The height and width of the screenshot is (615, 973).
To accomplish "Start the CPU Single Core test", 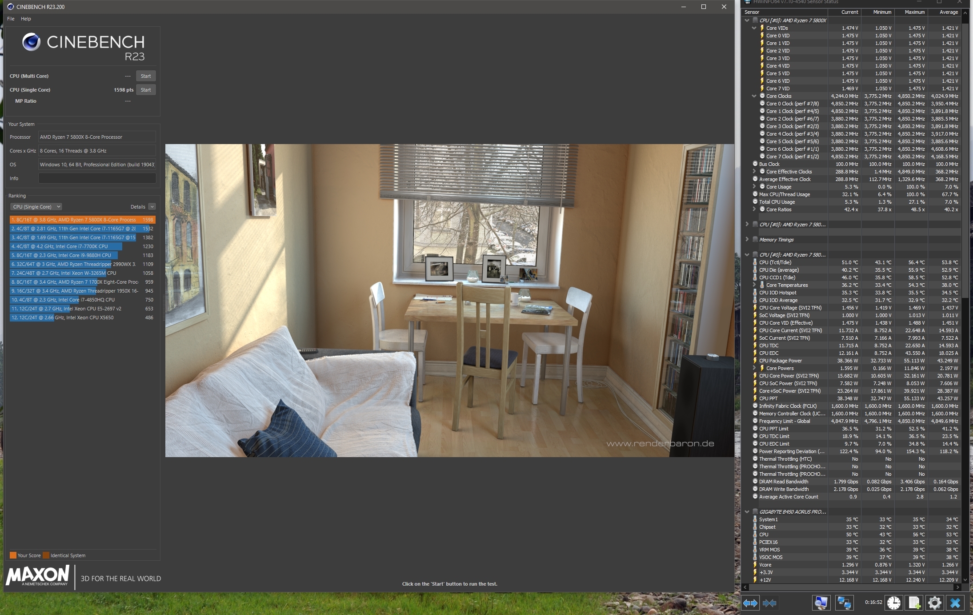I will [x=145, y=90].
